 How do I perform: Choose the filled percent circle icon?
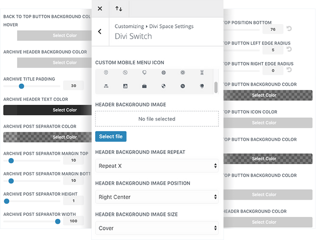pos(183,86)
